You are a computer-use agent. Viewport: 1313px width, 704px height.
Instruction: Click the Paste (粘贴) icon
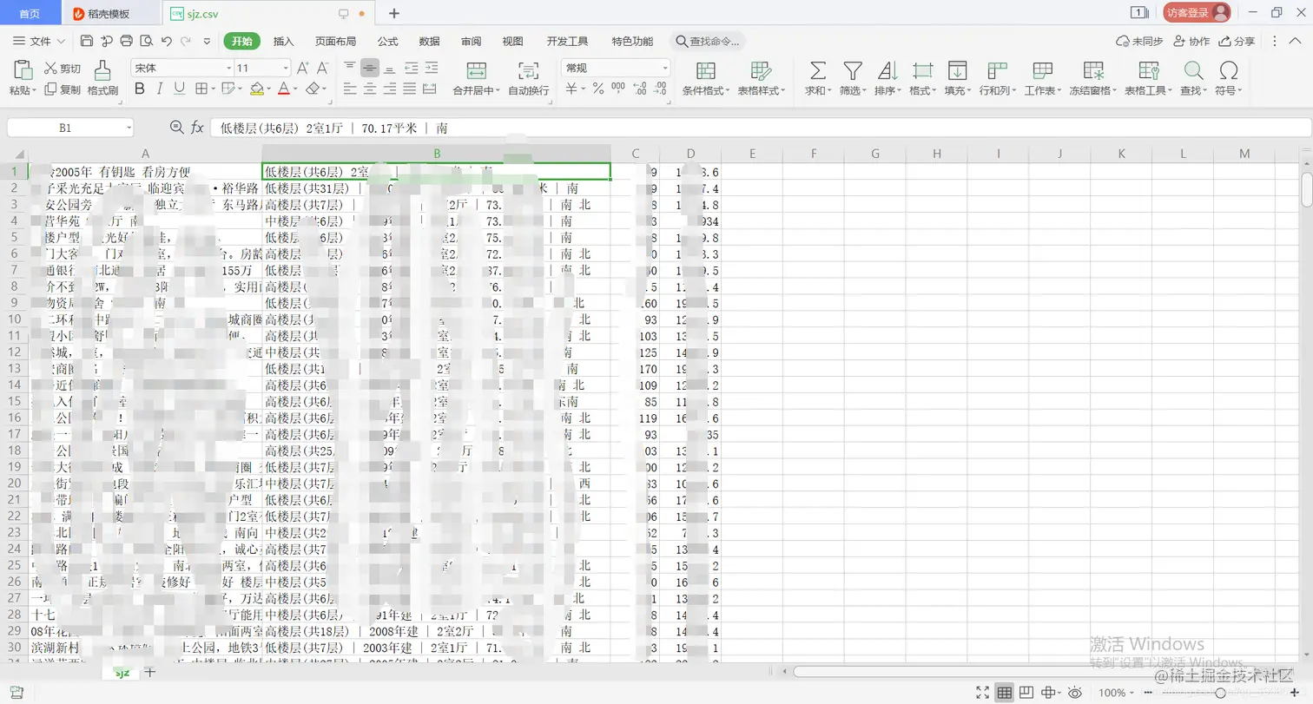(23, 70)
